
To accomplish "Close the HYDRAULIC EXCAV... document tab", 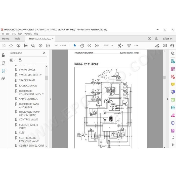I will (53, 39).
